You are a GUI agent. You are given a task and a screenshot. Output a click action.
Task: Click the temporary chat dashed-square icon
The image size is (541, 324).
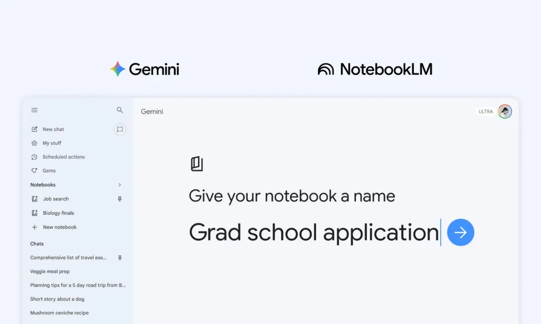pyautogui.click(x=120, y=129)
